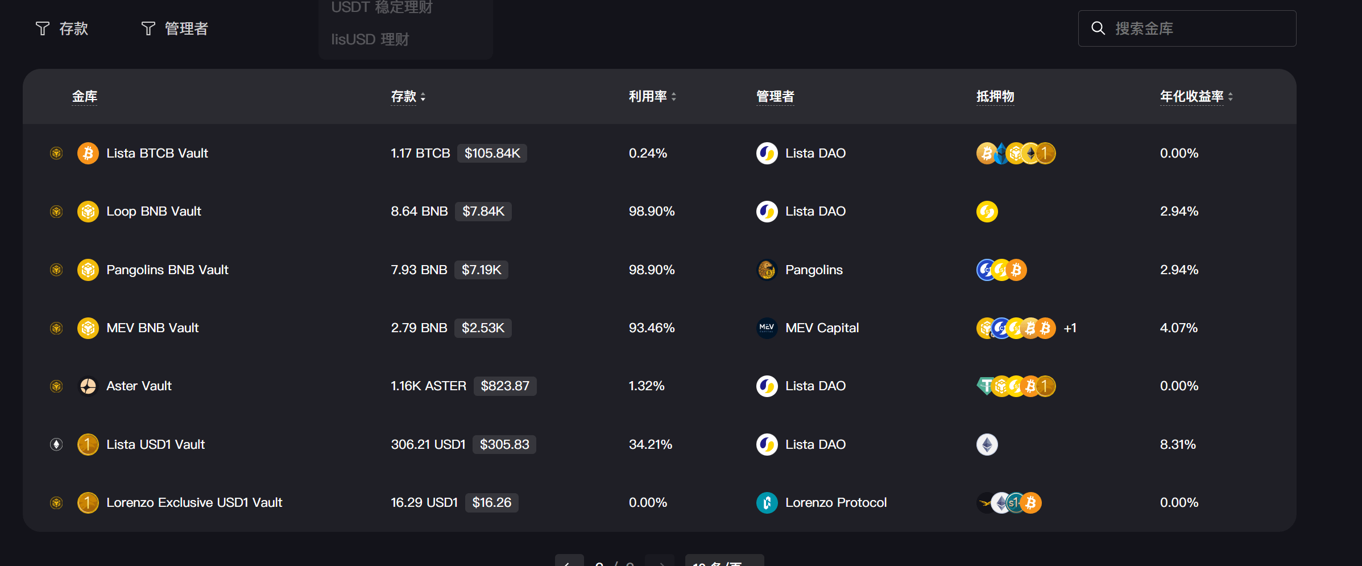Screen dimensions: 1362x566
Task: Select lisUSD 理财 menu entry
Action: 370,39
